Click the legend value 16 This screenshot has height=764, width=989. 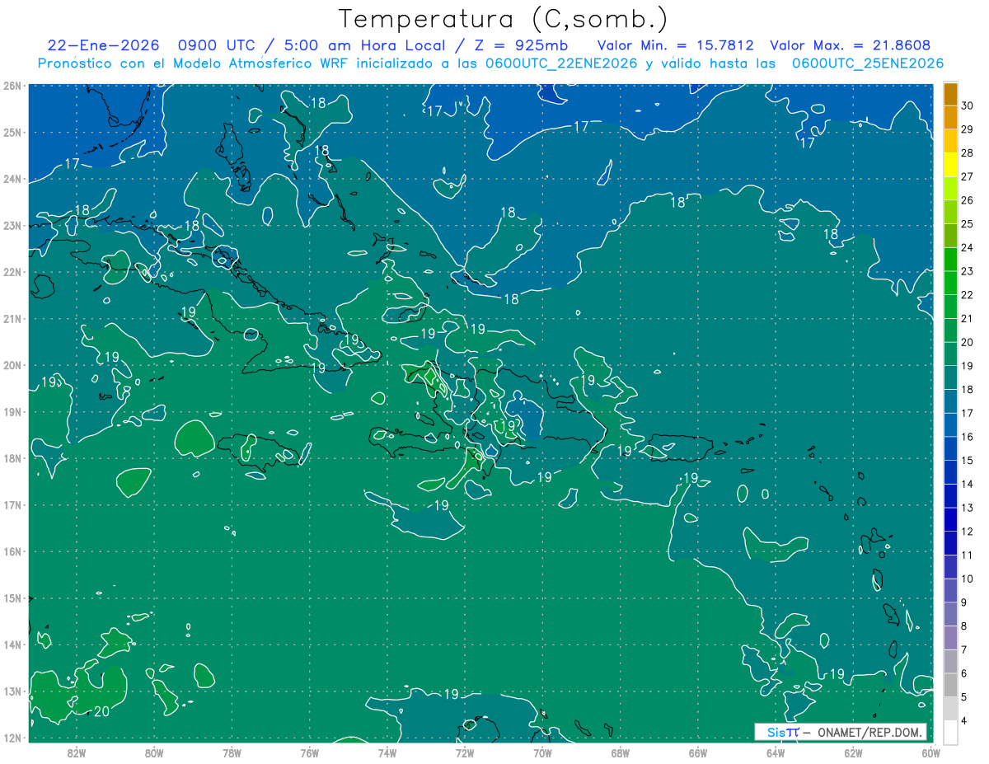pyautogui.click(x=967, y=437)
